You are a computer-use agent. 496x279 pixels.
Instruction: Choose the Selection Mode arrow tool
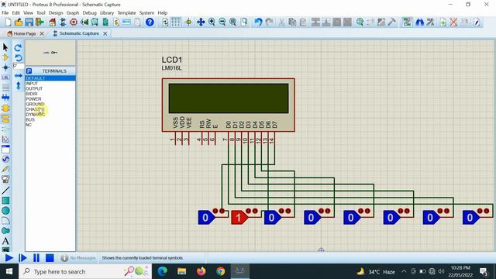(5, 47)
